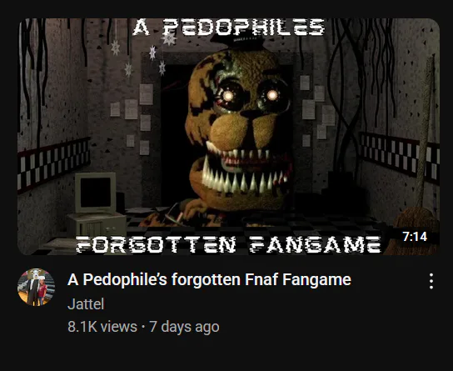Click the black top hat on animatronic
Viewport: 453px width, 371px height.
pos(237,42)
